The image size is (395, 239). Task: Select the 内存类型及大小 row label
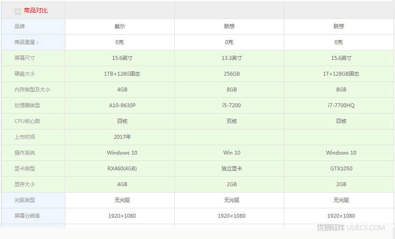coord(32,90)
